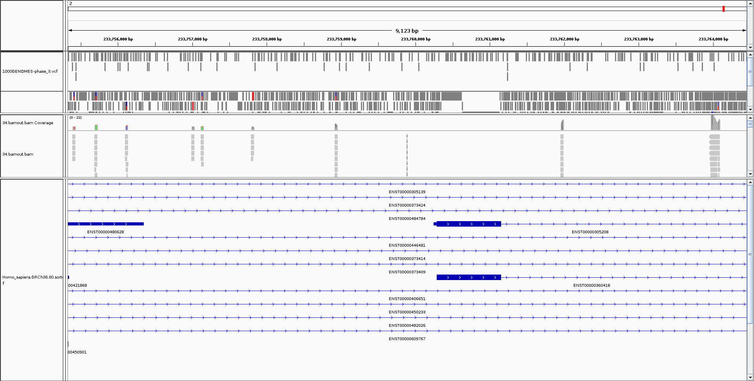Select transcript label ENST00000373409
This screenshot has width=754, height=381.
[407, 272]
